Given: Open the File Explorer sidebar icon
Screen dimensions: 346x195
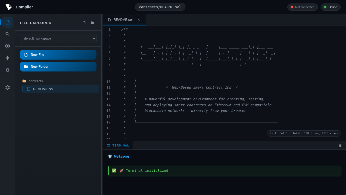Looking at the screenshot, I should click(x=8, y=22).
